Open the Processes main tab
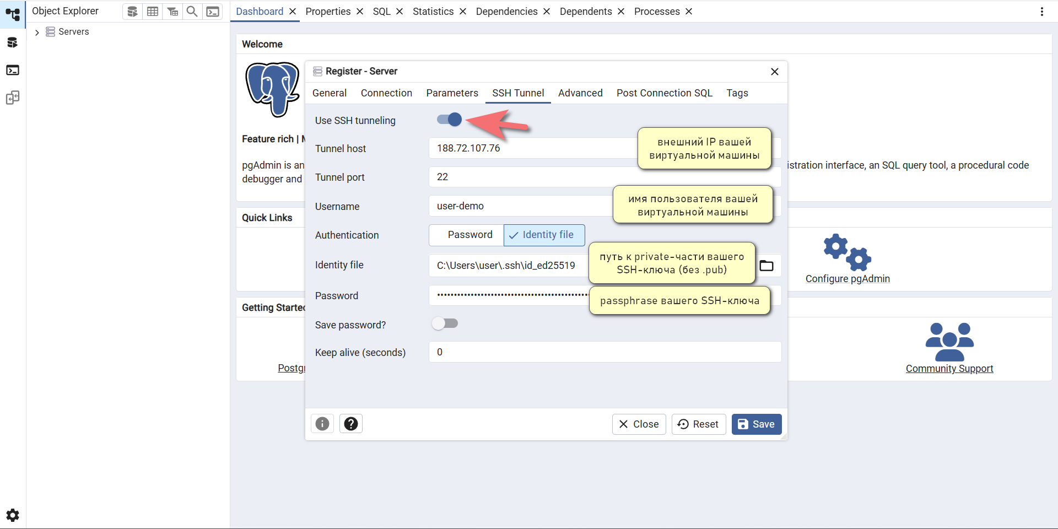This screenshot has height=529, width=1058. tap(657, 12)
